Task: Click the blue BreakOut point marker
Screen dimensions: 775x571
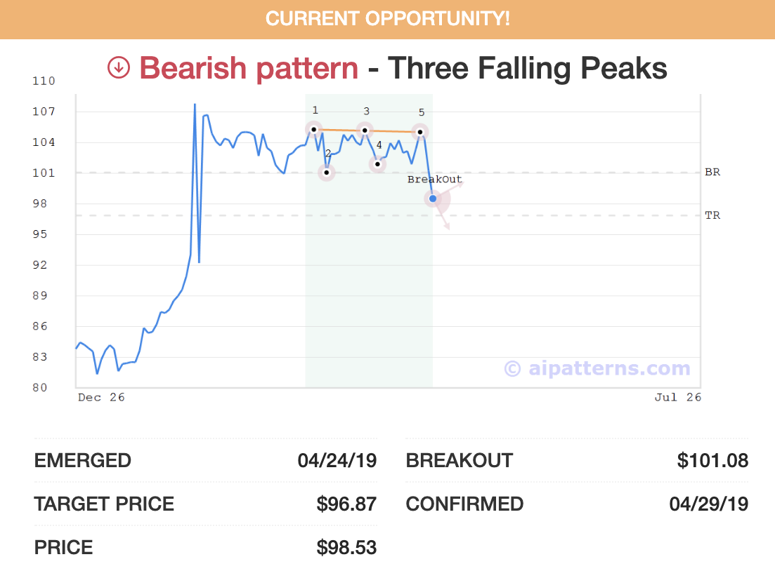Action: coord(433,199)
